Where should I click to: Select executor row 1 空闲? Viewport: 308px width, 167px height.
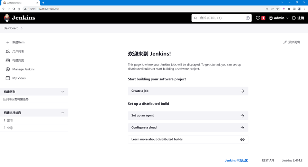[34, 120]
